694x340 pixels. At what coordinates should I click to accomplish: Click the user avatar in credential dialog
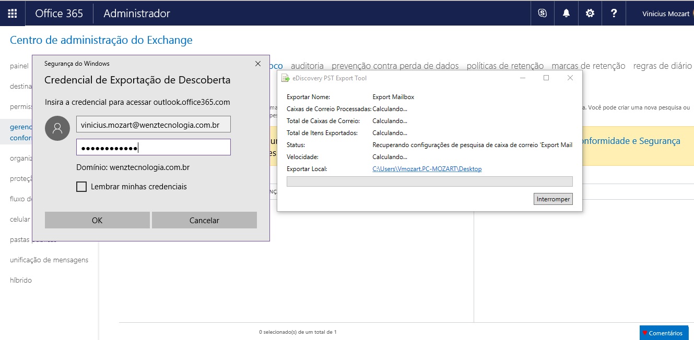(57, 128)
